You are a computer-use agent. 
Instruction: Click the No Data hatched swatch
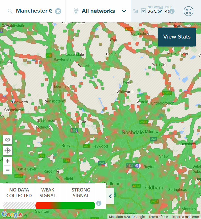(19, 205)
